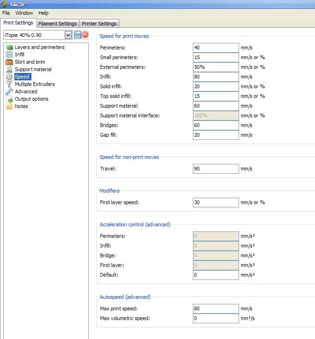This screenshot has width=315, height=339.
Task: Open the Window menu
Action: point(24,13)
